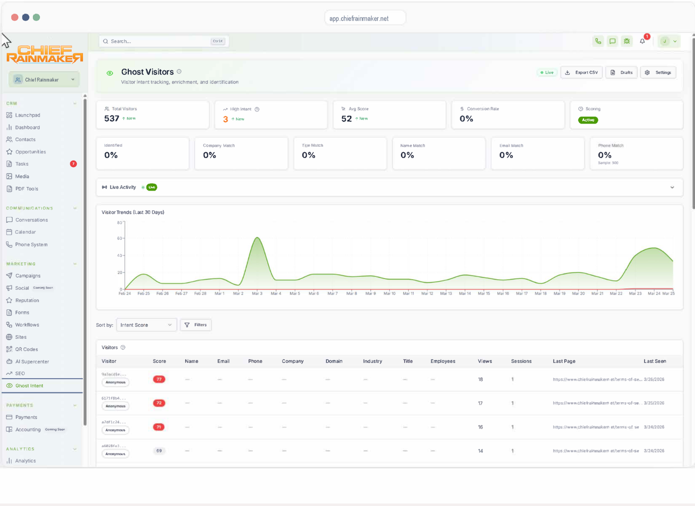Click the Sites globe icon
The width and height of the screenshot is (695, 506).
(9, 337)
